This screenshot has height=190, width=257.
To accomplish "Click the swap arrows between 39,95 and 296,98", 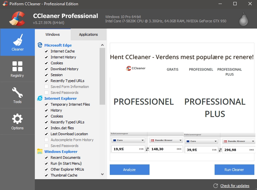I will [x=220, y=150].
